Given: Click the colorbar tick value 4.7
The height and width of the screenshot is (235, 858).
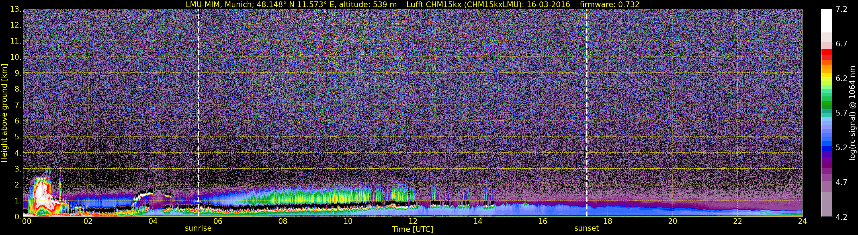Looking at the screenshot, I should 841,182.
